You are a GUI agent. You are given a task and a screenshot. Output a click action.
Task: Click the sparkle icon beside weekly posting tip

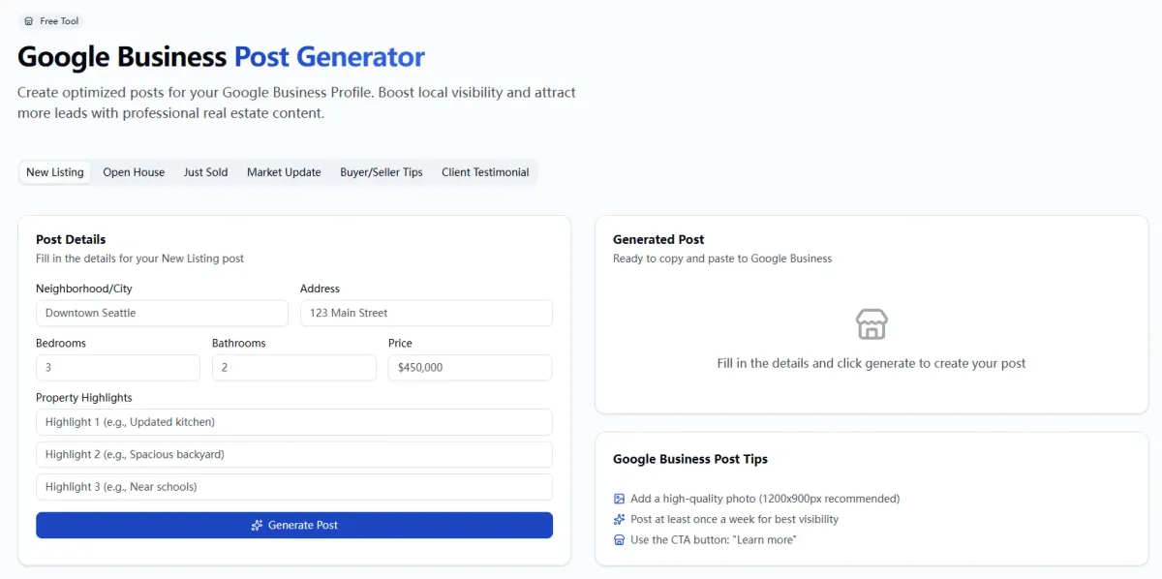pos(620,519)
